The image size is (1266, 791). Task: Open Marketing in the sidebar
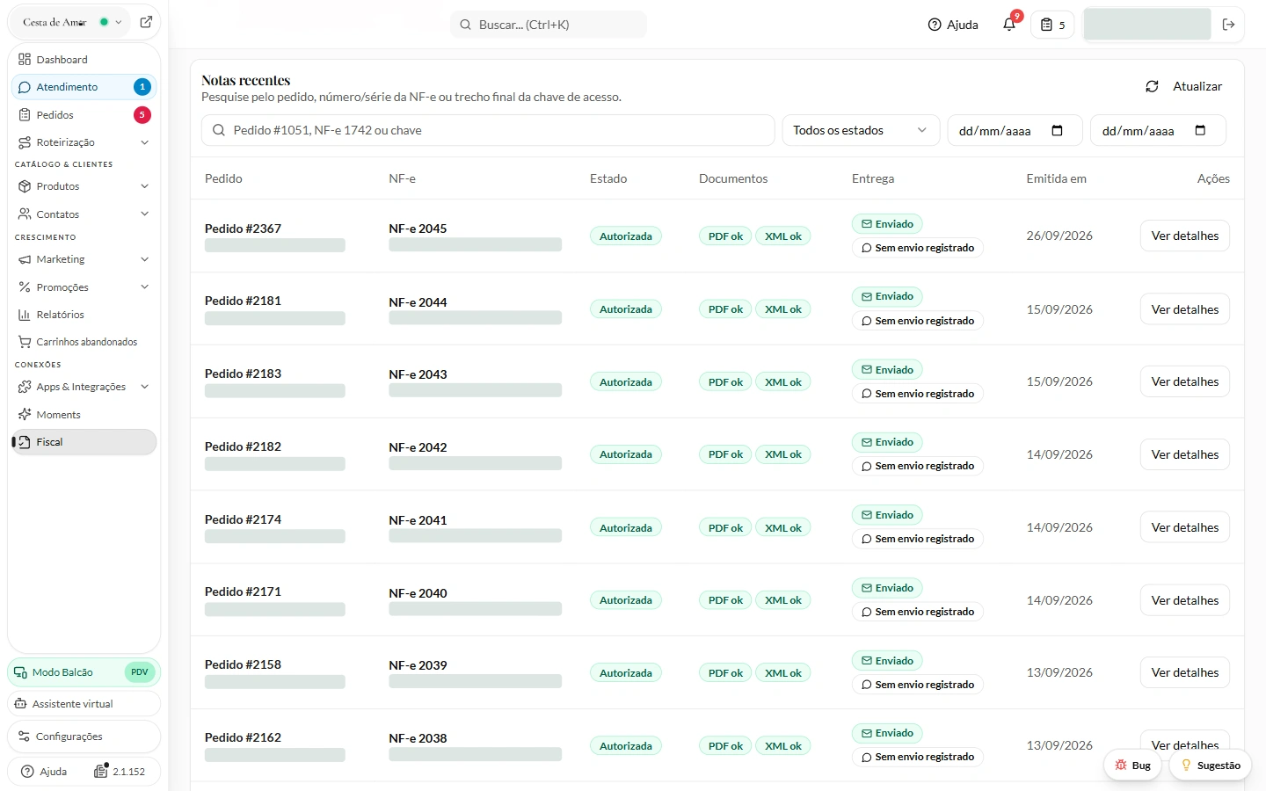(60, 259)
